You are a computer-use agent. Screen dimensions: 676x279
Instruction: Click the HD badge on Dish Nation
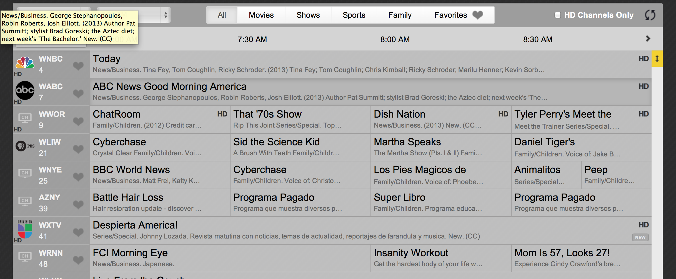click(x=503, y=114)
